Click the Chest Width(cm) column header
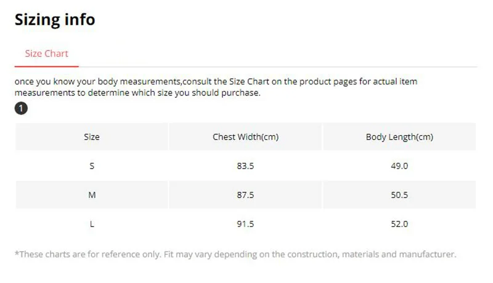The height and width of the screenshot is (283, 493). pos(245,137)
